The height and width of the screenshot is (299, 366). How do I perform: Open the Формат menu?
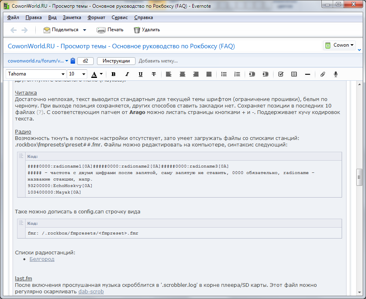point(97,17)
